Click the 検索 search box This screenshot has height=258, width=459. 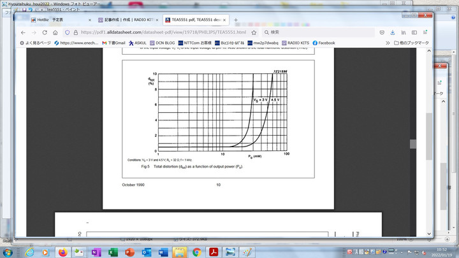[x=319, y=32]
